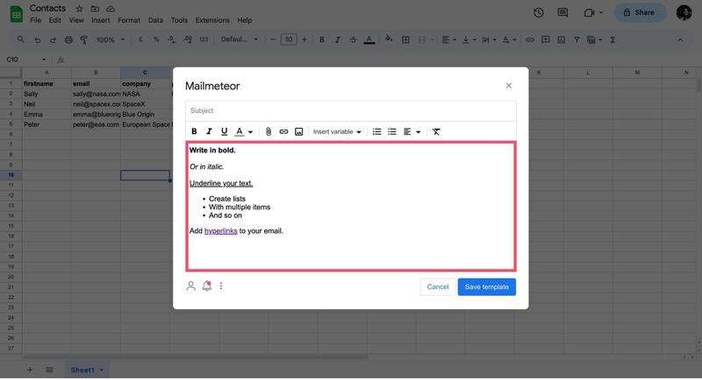Screen dimensions: 702x380
Task: Click Paint format in Sheets toolbar
Action: pos(83,39)
